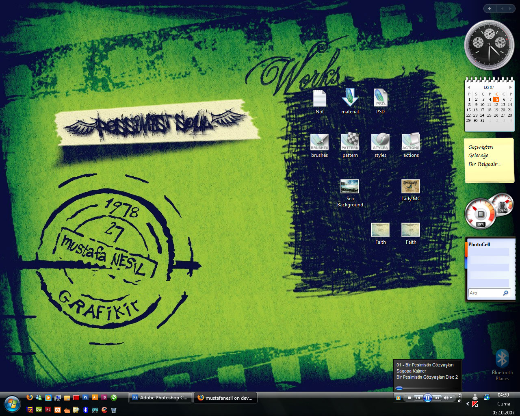520x416 pixels.
Task: Open the styles folder icon
Action: click(380, 146)
